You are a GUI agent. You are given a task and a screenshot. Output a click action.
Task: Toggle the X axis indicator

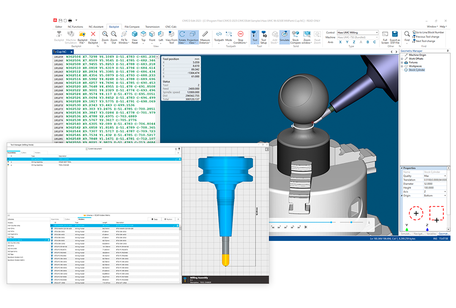click(340, 42)
